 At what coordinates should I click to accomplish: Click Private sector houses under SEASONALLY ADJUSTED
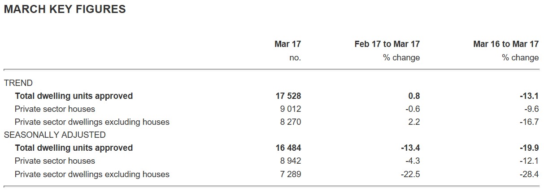coord(55,161)
